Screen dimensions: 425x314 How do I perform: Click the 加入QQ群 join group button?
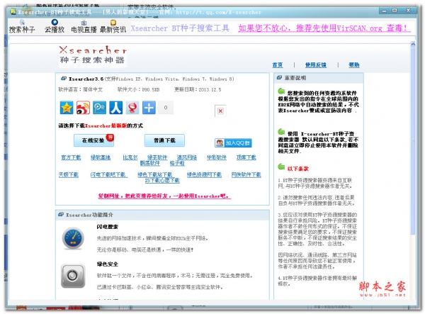[x=233, y=143]
